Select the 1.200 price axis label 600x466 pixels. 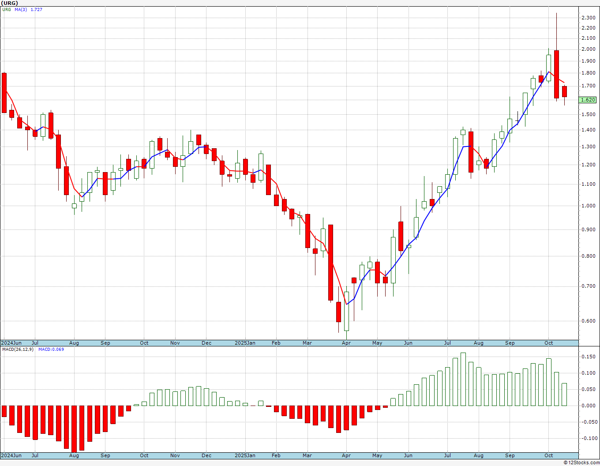coord(588,165)
